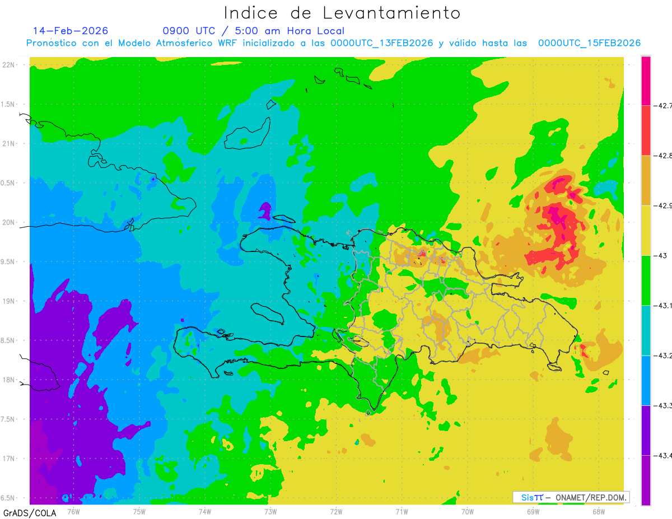Select the yellow legend swatch above -43
Viewport: 672px width, 519px height.
point(646,230)
